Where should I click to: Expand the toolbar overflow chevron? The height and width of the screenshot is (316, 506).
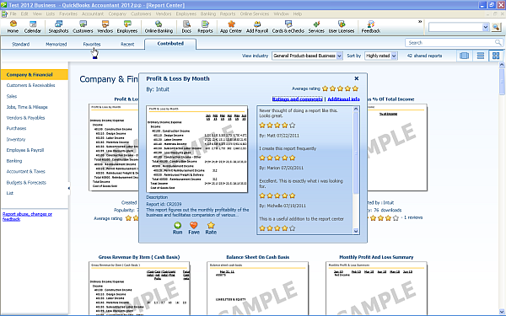click(420, 22)
